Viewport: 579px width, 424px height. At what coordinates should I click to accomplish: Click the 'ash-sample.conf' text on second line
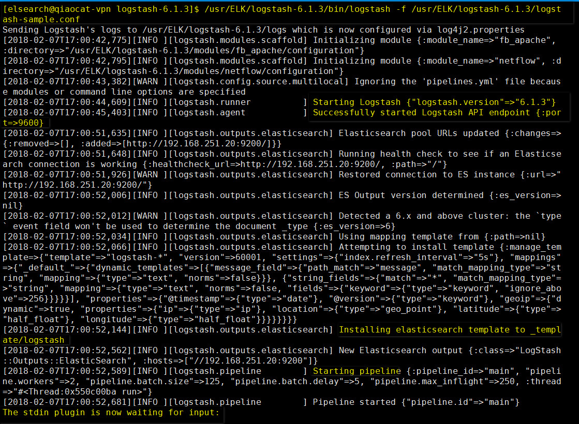click(x=41, y=19)
